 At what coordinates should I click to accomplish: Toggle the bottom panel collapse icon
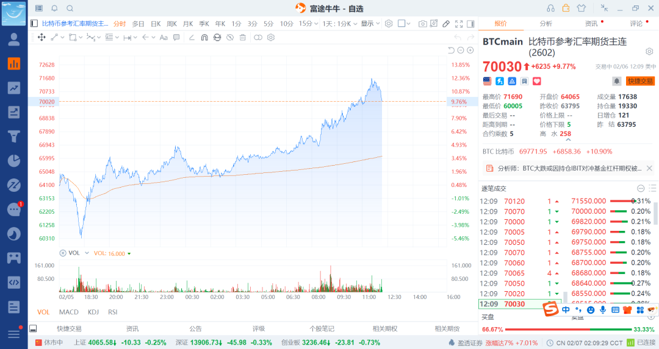point(33,328)
